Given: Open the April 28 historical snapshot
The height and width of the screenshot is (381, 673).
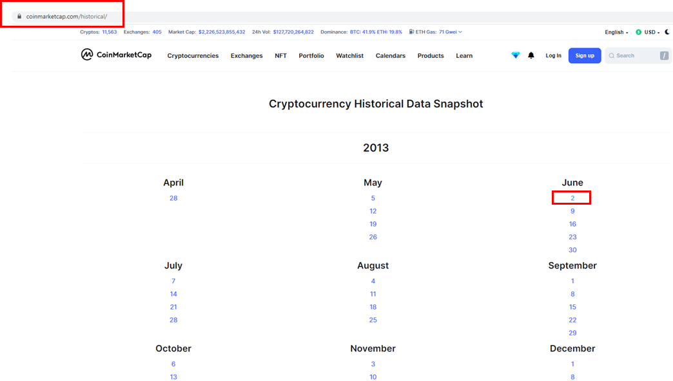Looking at the screenshot, I should [173, 198].
